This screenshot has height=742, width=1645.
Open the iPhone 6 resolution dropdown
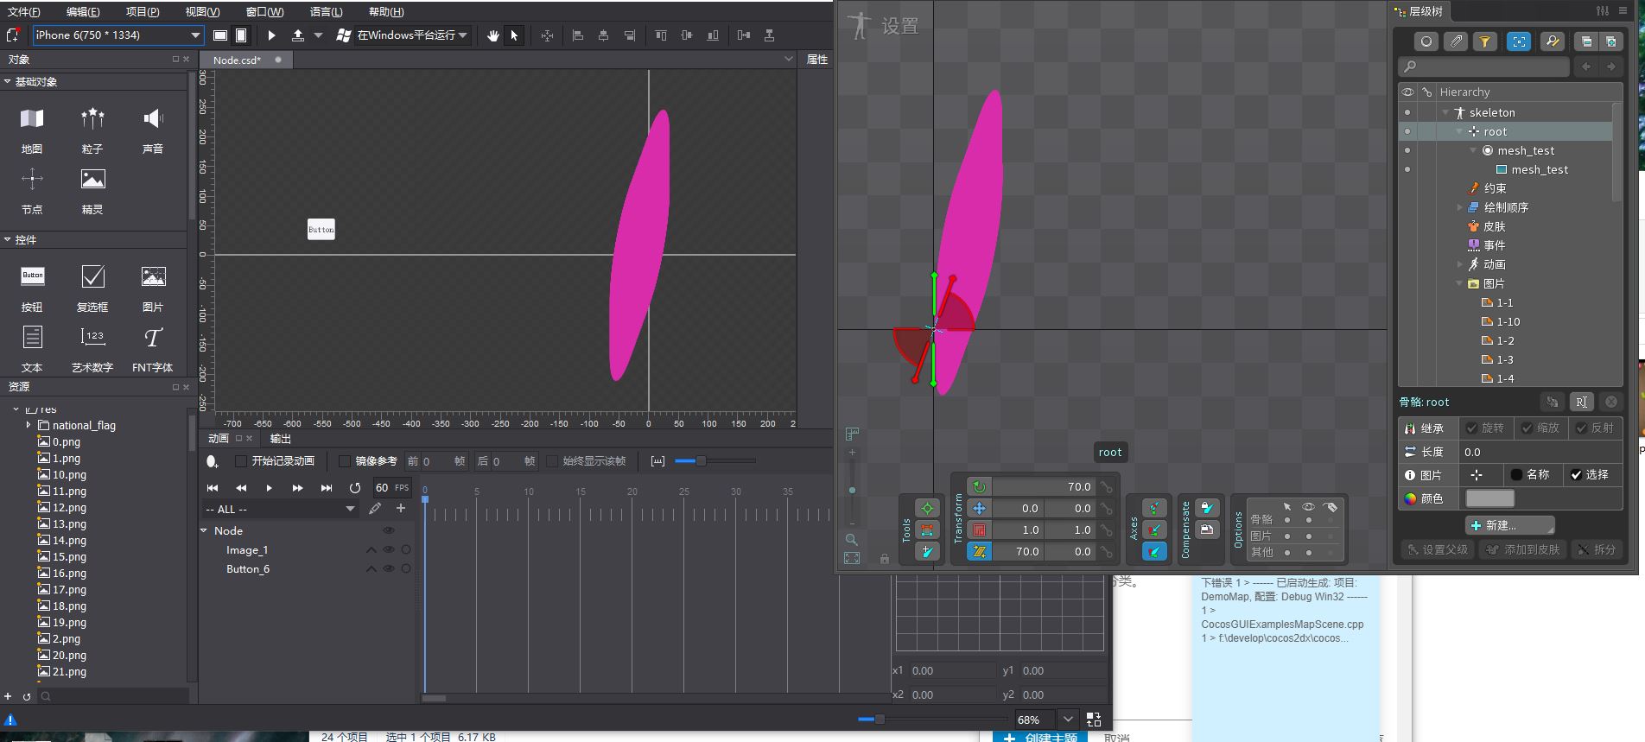[x=118, y=35]
